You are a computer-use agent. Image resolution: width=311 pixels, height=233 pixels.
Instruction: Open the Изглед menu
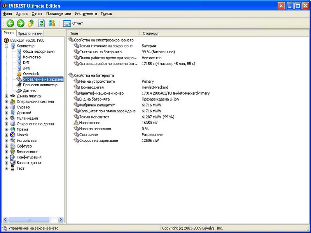click(22, 14)
